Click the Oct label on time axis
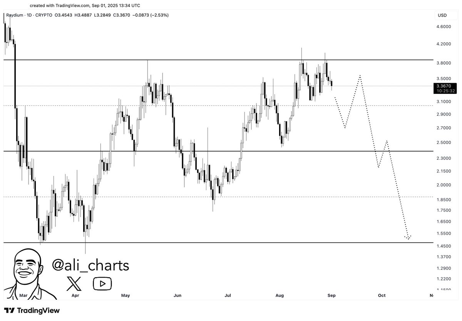 (x=382, y=296)
